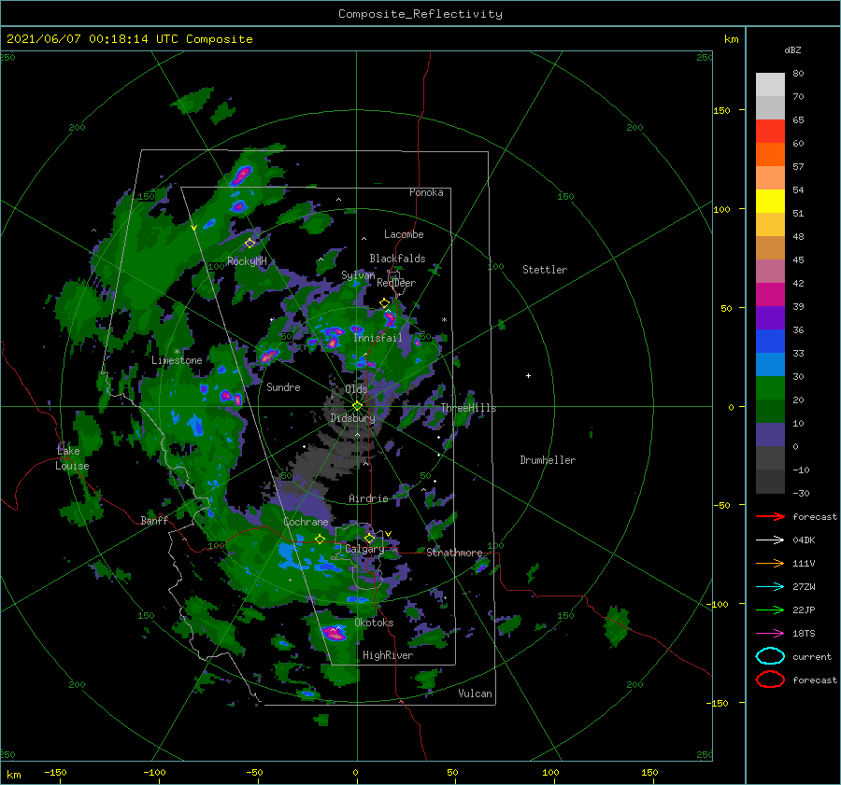The image size is (841, 785).
Task: Click the Drumheller label
Action: coord(547,460)
